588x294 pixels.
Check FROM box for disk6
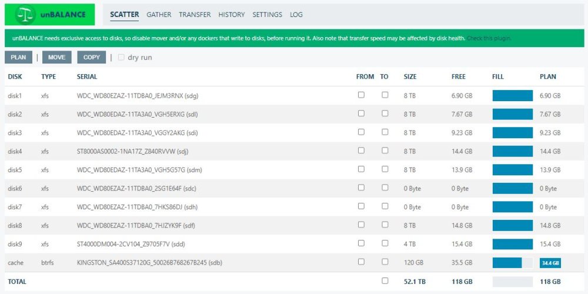coord(361,188)
